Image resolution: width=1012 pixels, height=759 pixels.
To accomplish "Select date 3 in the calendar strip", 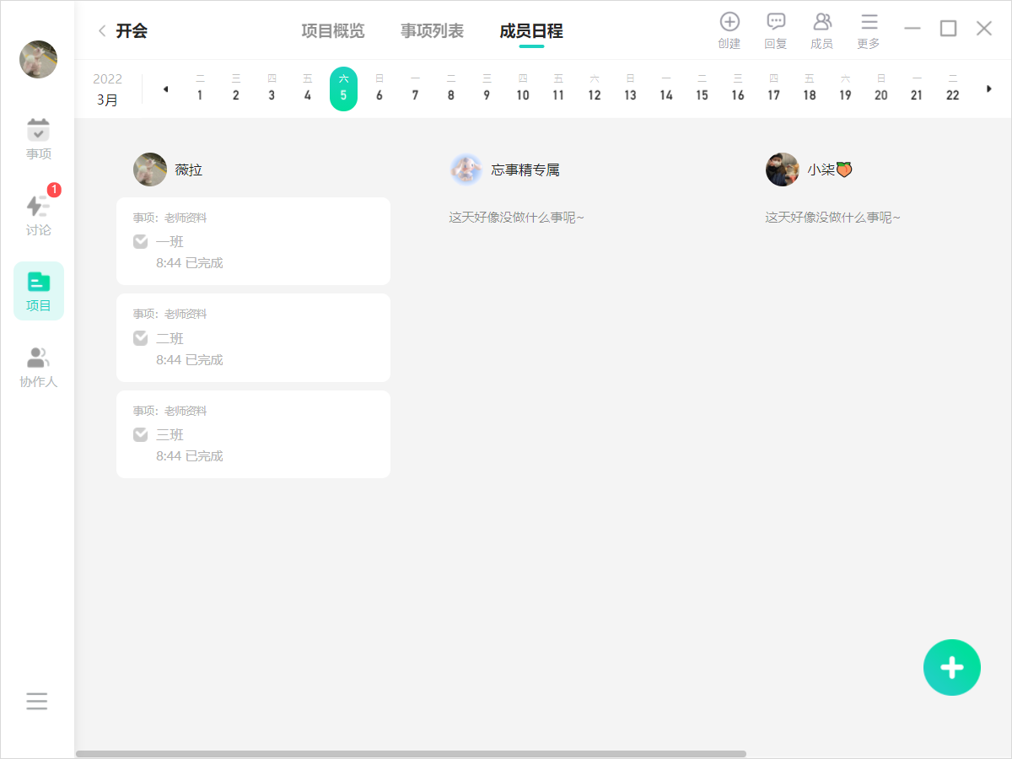I will [x=272, y=89].
